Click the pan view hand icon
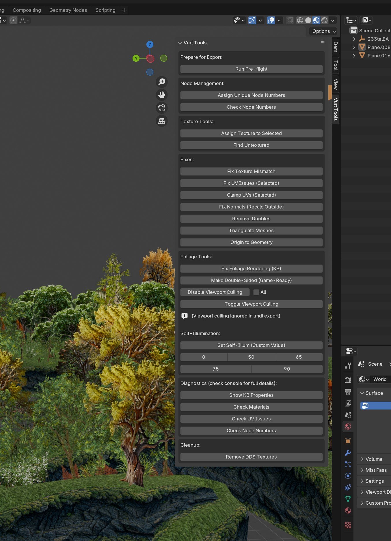The image size is (391, 541). click(x=162, y=95)
